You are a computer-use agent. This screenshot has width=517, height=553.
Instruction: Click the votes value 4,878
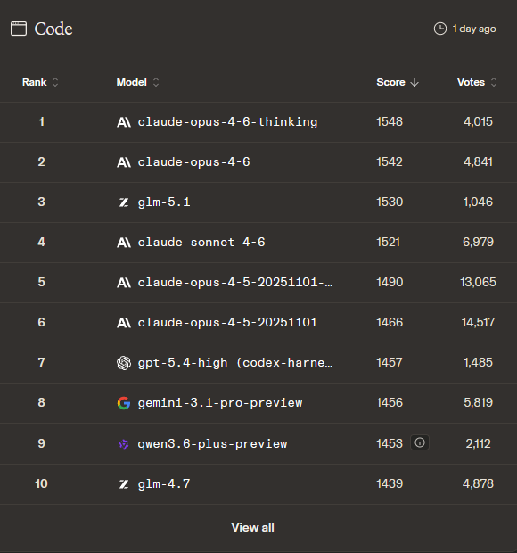479,483
